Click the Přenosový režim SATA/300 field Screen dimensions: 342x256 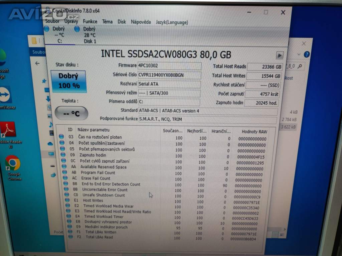point(169,93)
